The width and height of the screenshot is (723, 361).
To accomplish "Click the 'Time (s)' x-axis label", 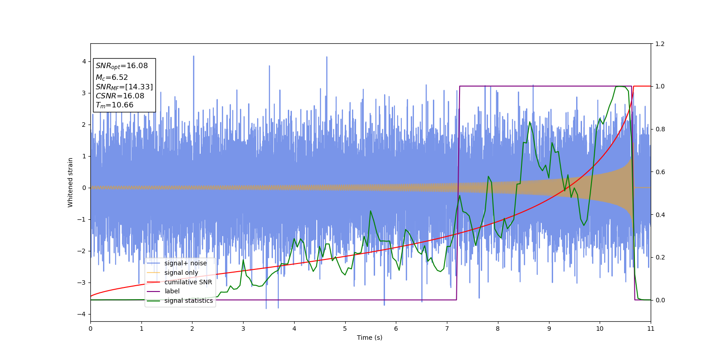I will coord(370,338).
